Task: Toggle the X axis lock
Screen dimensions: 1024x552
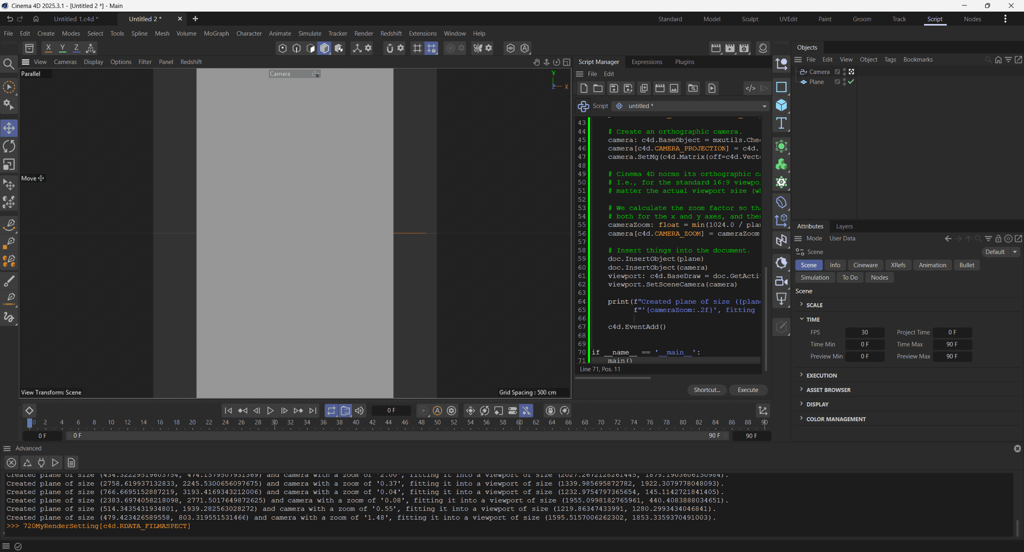Action: point(48,48)
